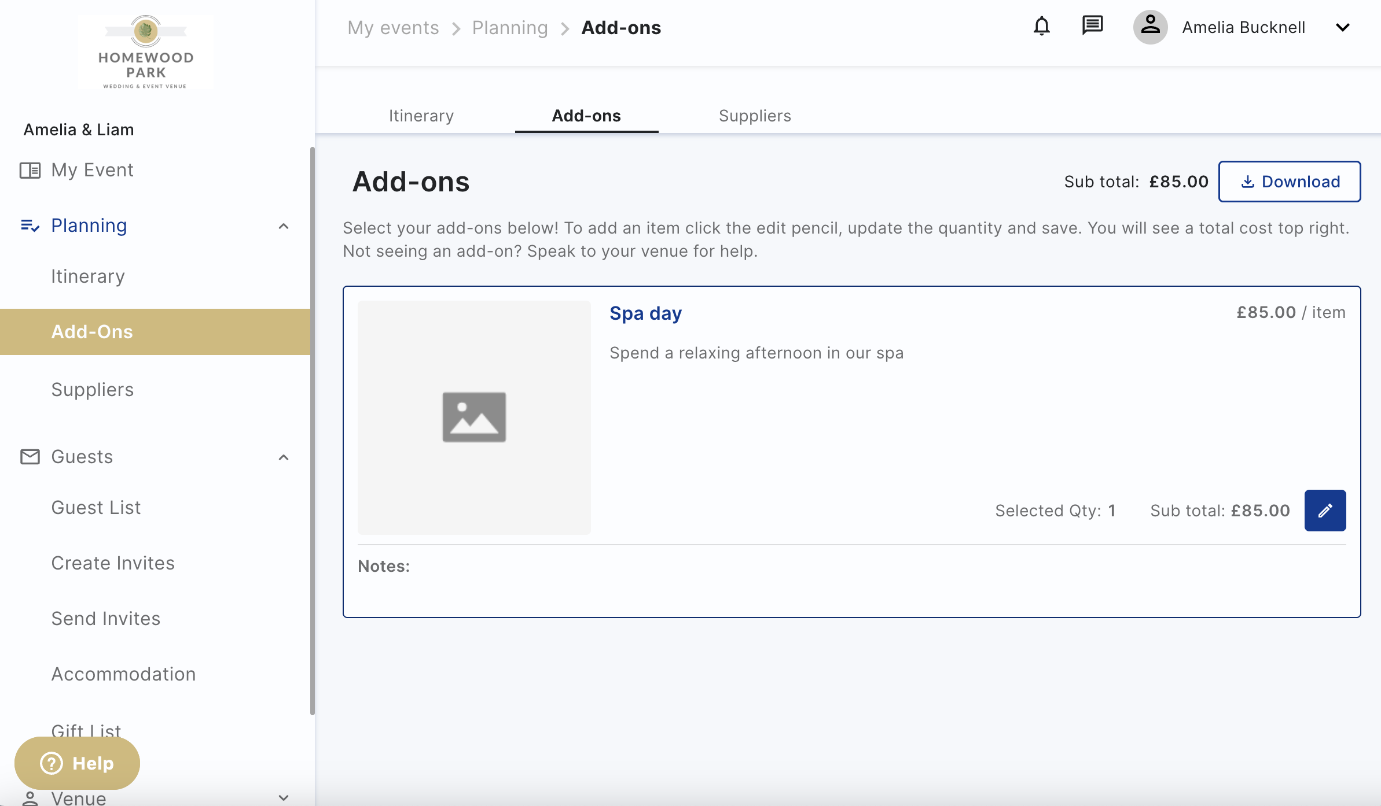This screenshot has width=1381, height=806.
Task: Click the Homewood Park logo
Action: (145, 52)
